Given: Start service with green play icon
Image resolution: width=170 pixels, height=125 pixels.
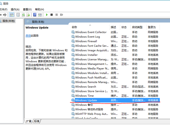Looking at the screenshot, I should [47, 15].
